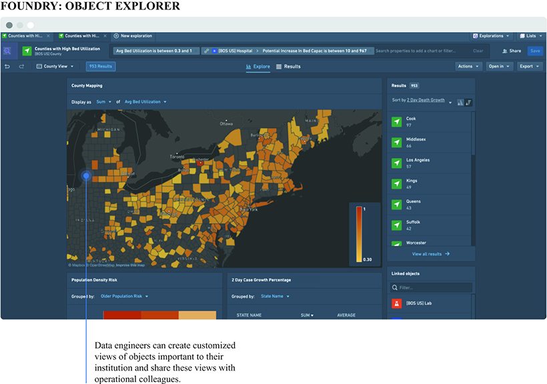The width and height of the screenshot is (547, 384).
Task: Click the red [BOS US] Lab icon
Action: 396,303
